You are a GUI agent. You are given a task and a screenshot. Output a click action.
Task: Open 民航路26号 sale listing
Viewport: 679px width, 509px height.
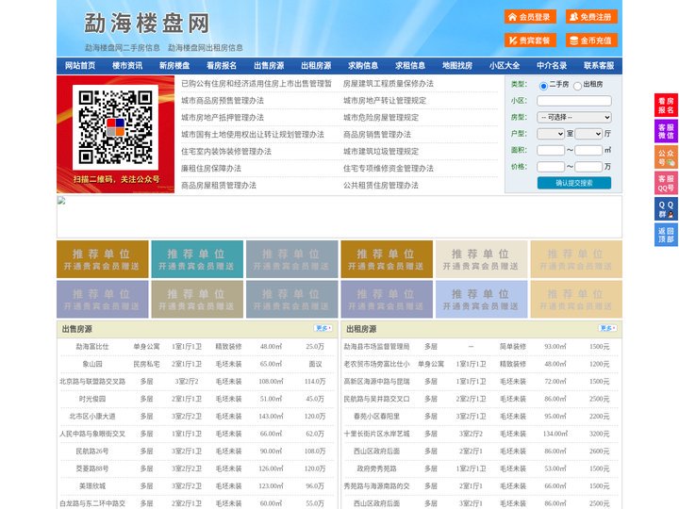[x=92, y=451]
